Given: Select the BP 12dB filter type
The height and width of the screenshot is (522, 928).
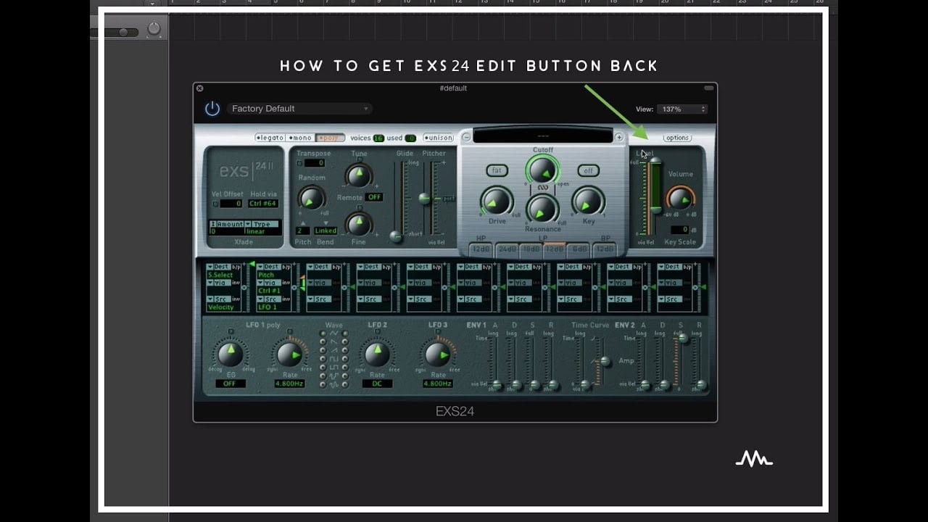Looking at the screenshot, I should click(x=605, y=249).
